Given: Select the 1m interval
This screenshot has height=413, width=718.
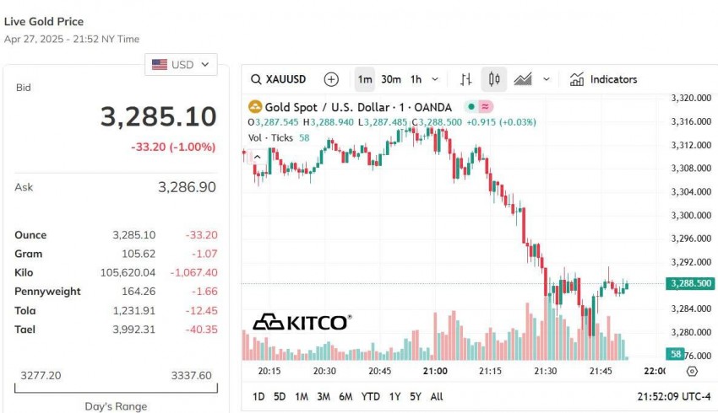Looking at the screenshot, I should point(365,79).
